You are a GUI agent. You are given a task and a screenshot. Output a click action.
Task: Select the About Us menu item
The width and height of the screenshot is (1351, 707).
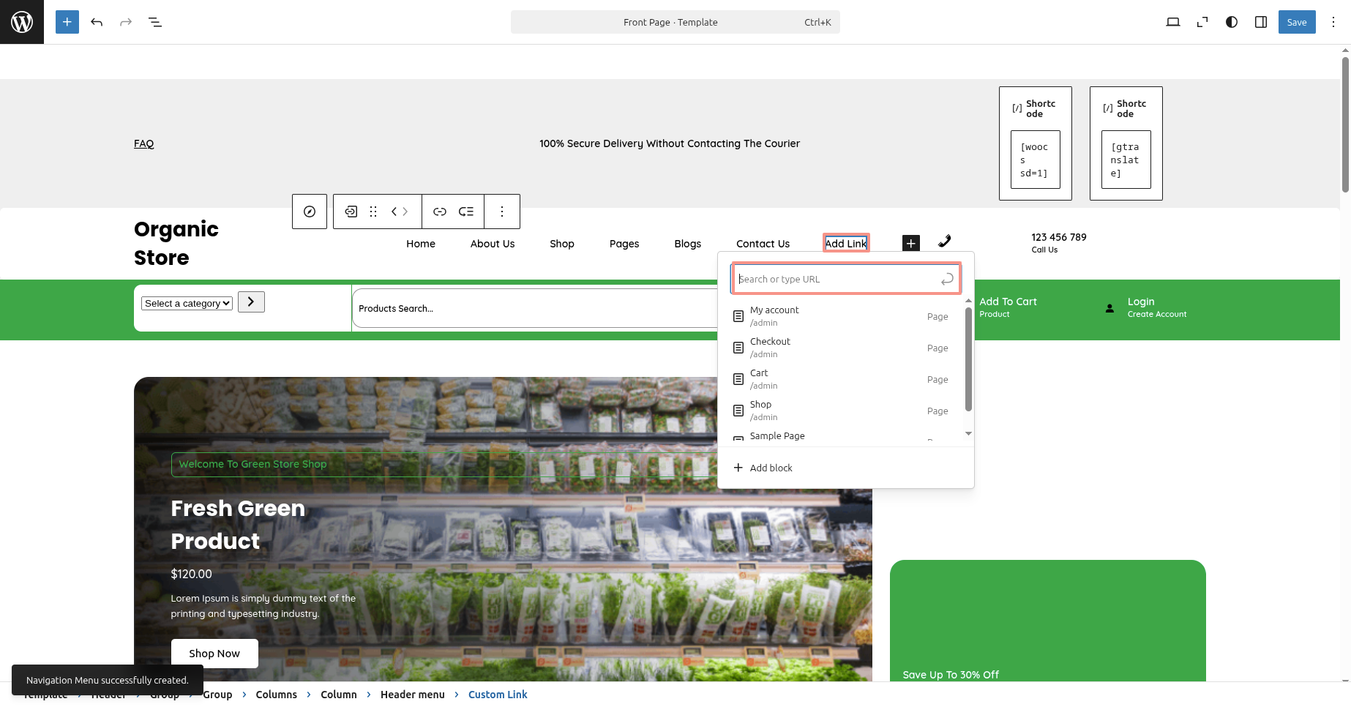(x=493, y=244)
